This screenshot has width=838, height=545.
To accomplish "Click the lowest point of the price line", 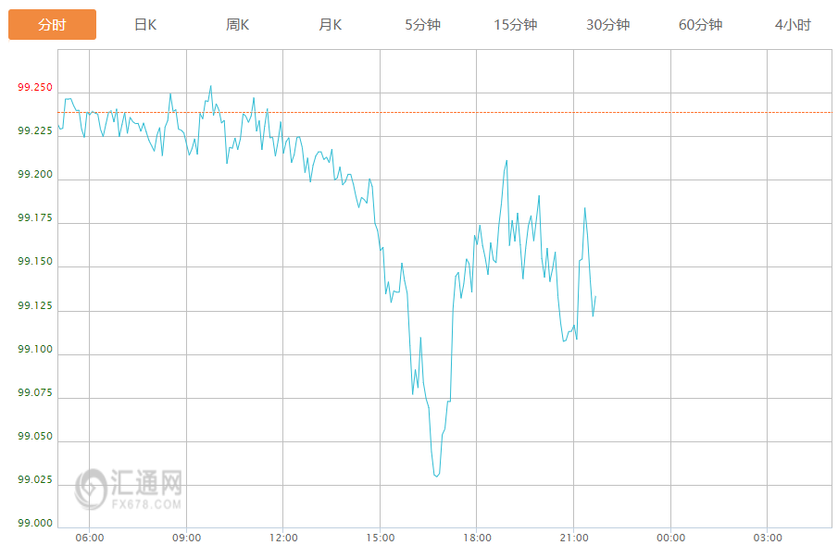I will pyautogui.click(x=436, y=476).
